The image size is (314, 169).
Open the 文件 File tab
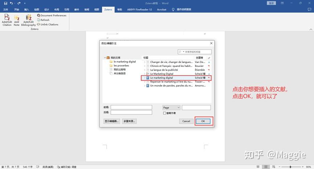coord(5,9)
